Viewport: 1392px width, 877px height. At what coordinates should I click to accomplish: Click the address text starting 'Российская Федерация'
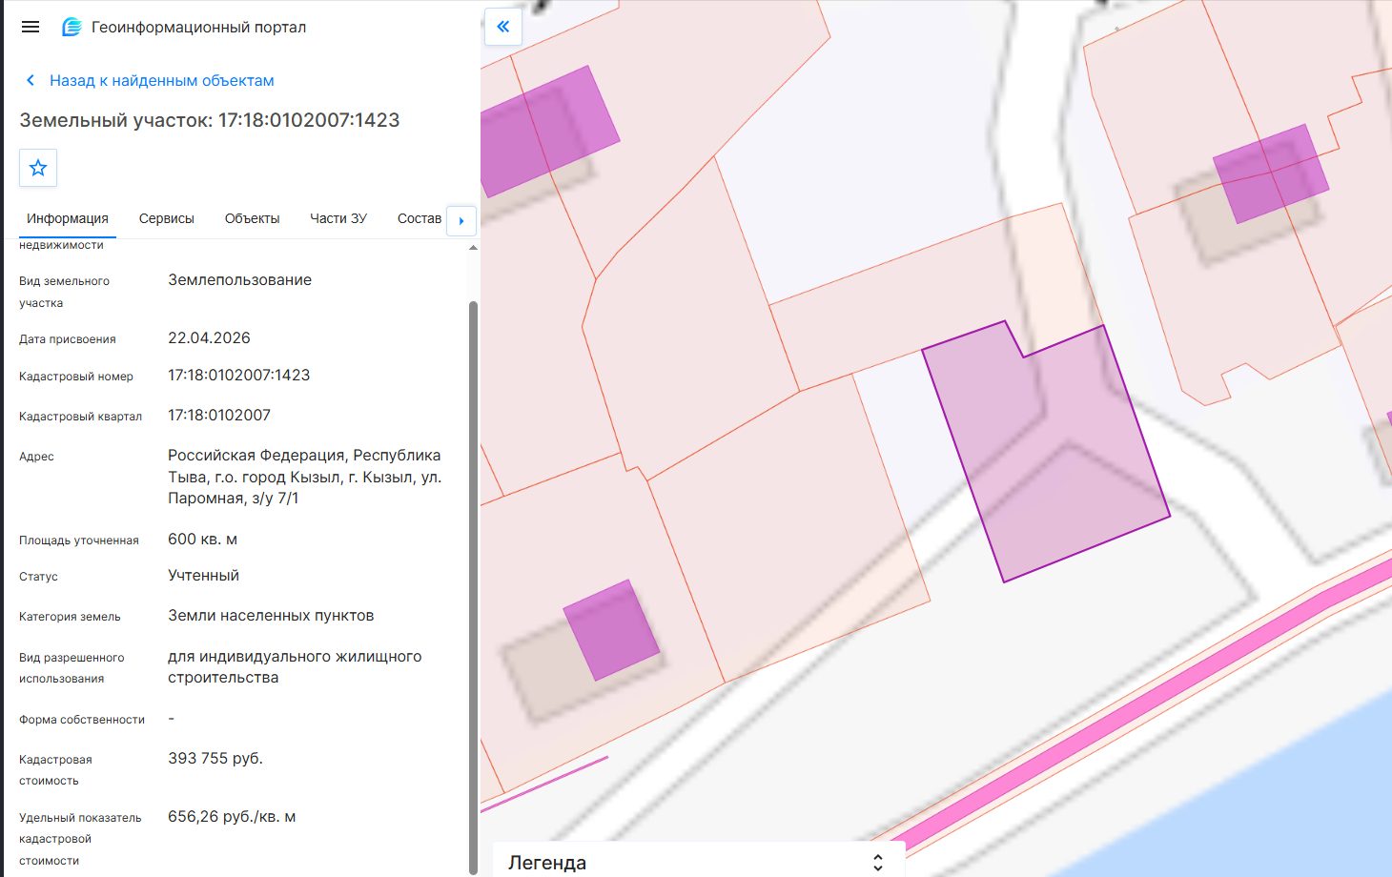coord(305,477)
